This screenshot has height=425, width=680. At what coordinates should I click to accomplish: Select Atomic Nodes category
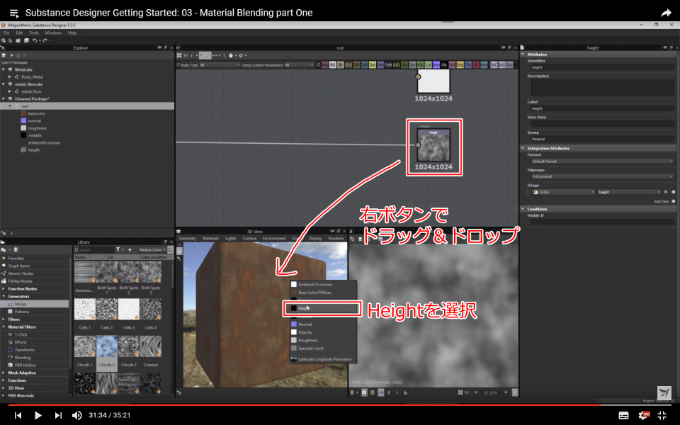(x=21, y=273)
